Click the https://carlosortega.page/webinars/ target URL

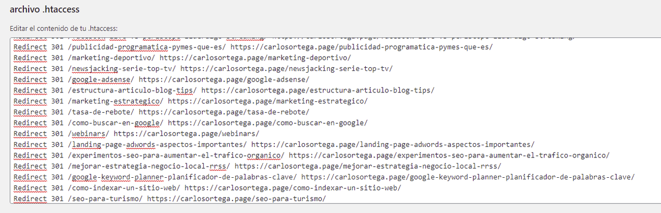(x=187, y=133)
